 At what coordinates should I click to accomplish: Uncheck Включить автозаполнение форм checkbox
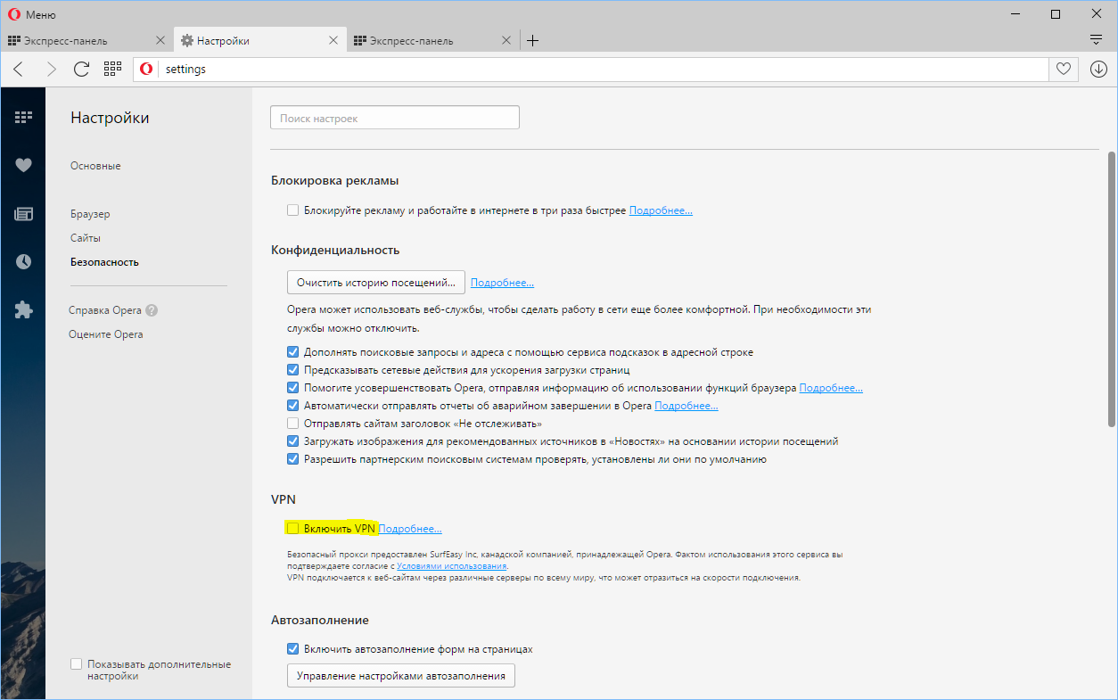coord(292,649)
